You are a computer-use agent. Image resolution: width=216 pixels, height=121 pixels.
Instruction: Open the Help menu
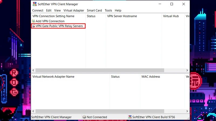118,10
